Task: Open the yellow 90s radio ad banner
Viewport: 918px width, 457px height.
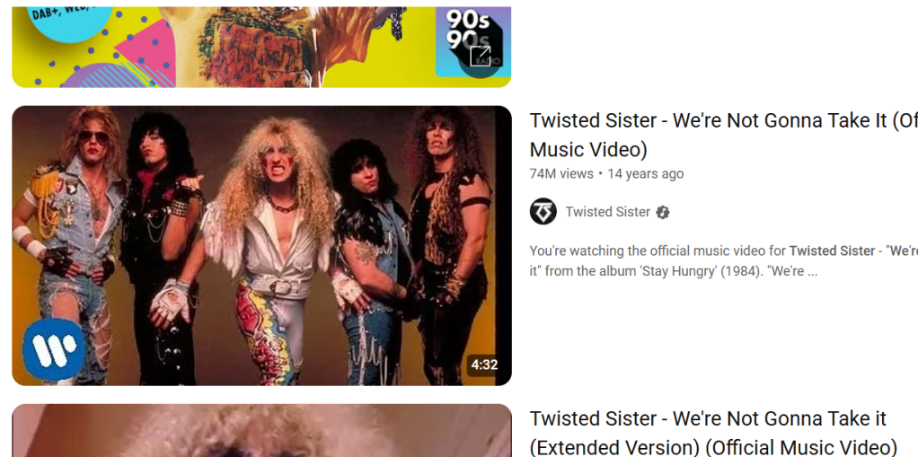Action: coord(261,47)
